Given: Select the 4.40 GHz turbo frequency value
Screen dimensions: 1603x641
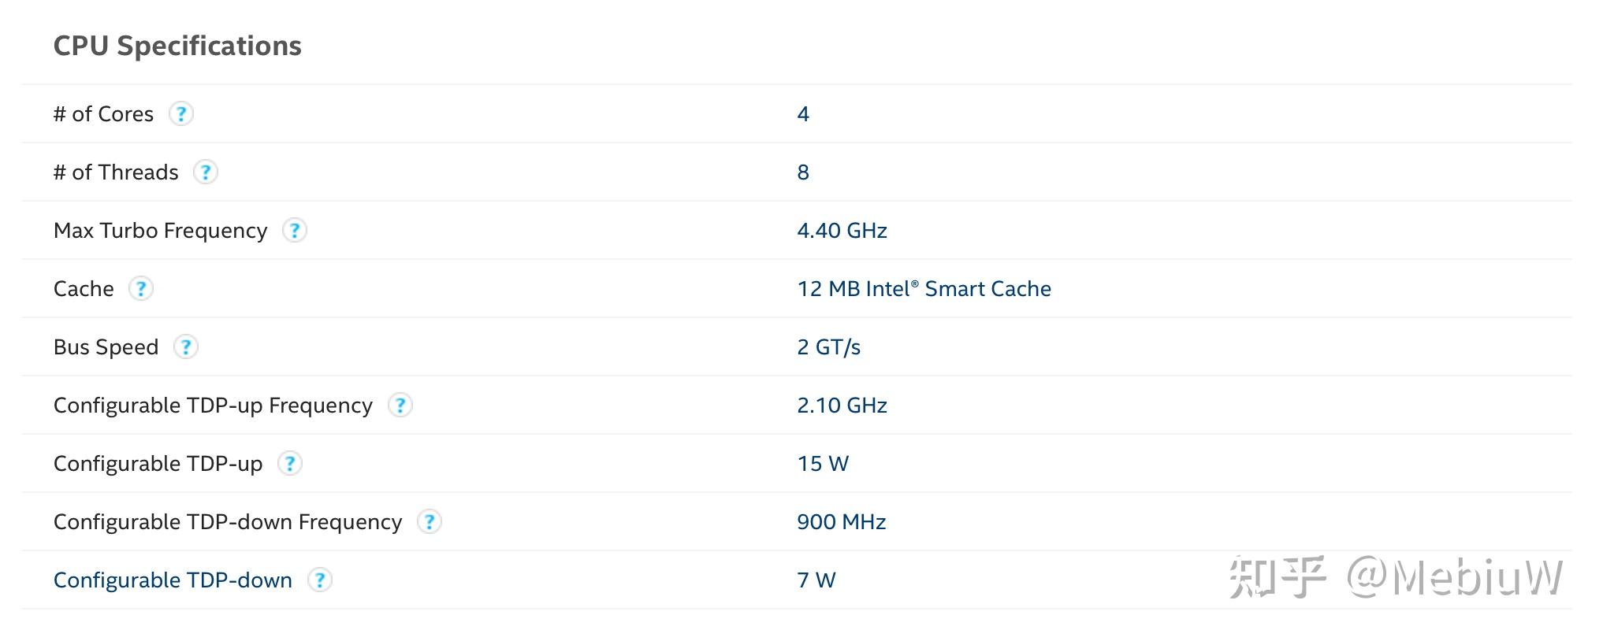Looking at the screenshot, I should click(842, 231).
